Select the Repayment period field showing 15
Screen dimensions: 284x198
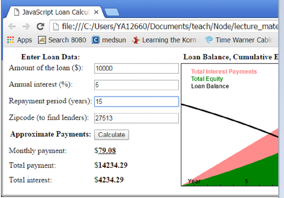coord(136,101)
